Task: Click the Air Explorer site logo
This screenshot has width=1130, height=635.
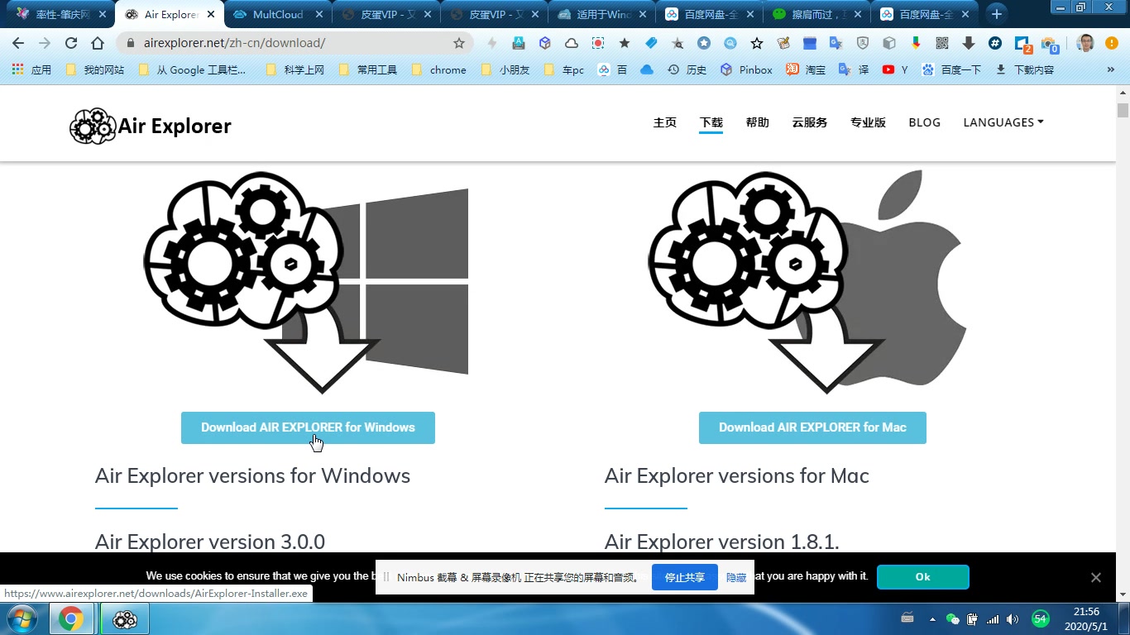Action: point(151,126)
